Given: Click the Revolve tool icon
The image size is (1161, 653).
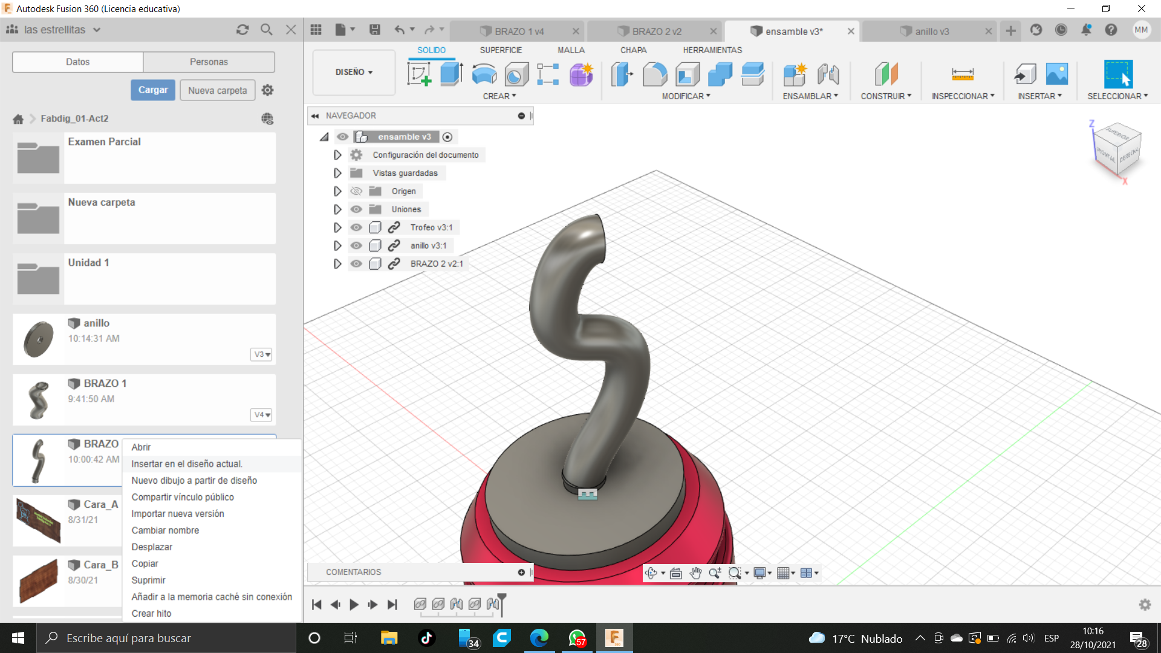Looking at the screenshot, I should coord(484,74).
